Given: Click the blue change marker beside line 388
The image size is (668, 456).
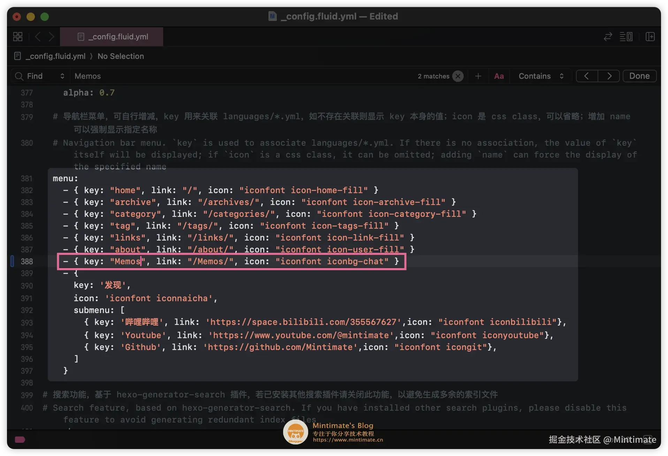Looking at the screenshot, I should [12, 261].
